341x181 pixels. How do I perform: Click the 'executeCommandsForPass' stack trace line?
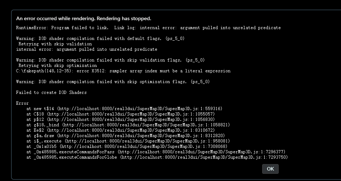pyautogui.click(x=156, y=152)
